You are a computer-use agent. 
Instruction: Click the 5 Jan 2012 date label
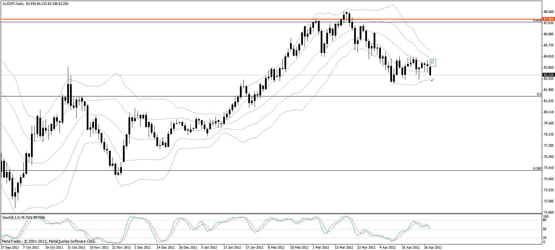coord(209,248)
